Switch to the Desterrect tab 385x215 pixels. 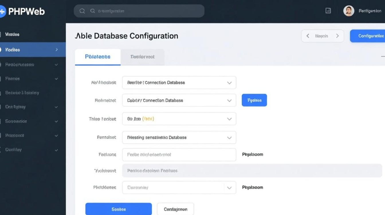tap(142, 57)
